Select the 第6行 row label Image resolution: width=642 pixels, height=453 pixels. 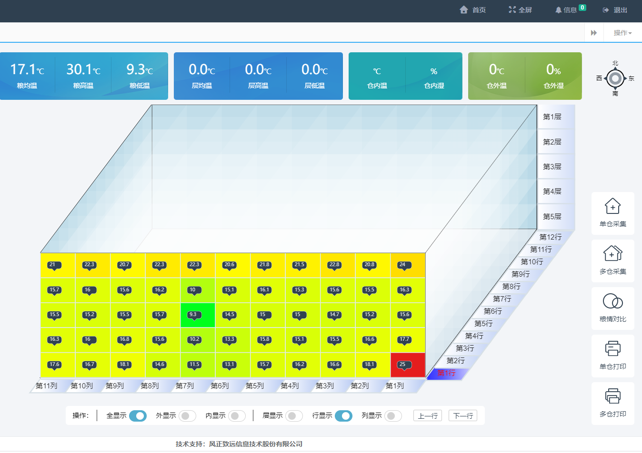point(492,311)
